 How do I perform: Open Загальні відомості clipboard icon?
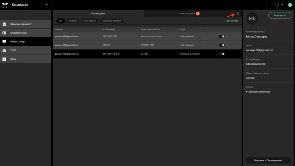point(4,24)
